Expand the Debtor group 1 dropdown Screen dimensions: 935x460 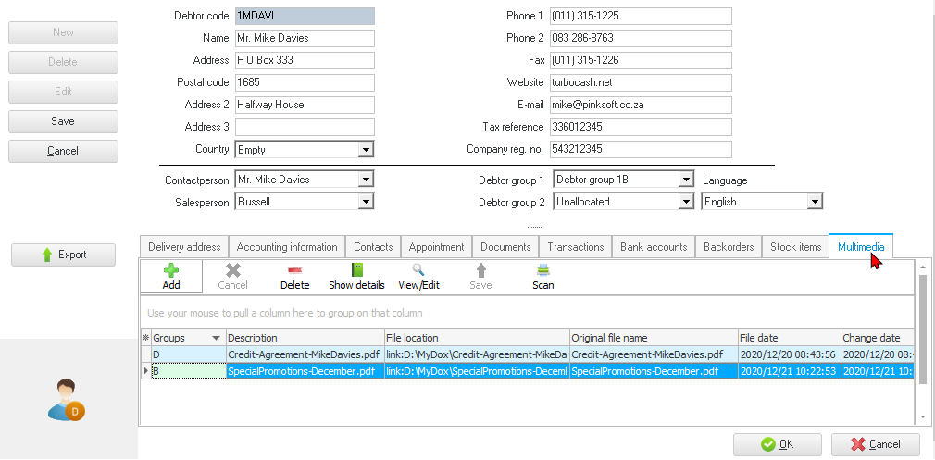tap(685, 180)
